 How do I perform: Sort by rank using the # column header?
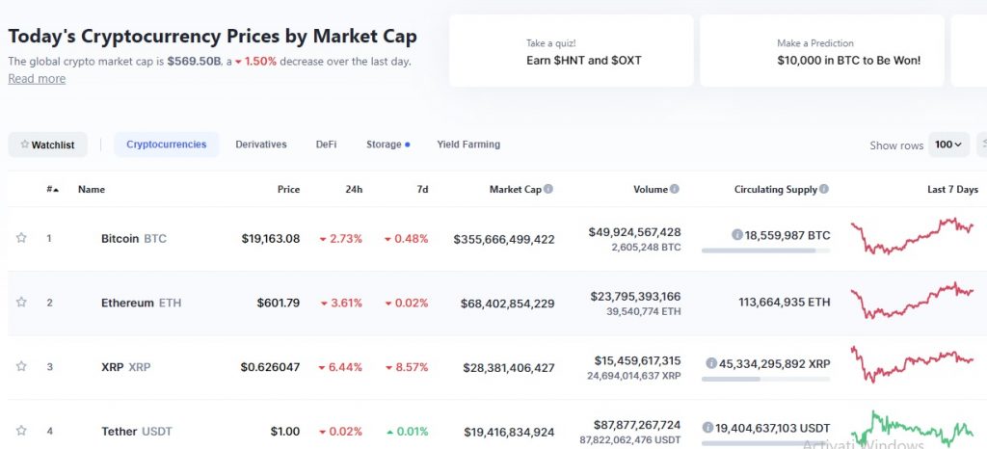52,190
